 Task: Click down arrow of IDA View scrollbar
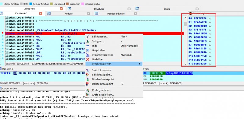pyautogui.click(x=185, y=64)
